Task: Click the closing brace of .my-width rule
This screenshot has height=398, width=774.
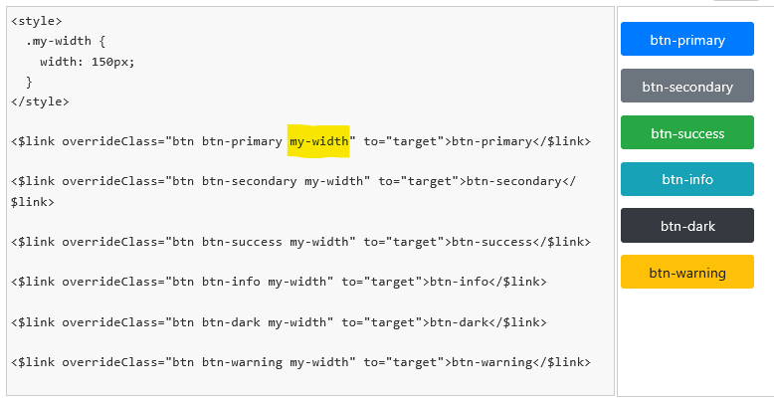Action: tap(29, 82)
